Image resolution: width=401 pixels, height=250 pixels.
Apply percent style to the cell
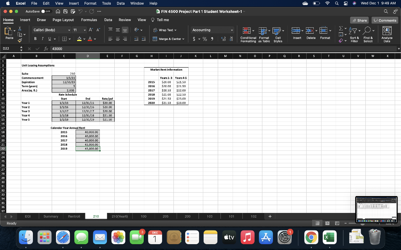204,38
